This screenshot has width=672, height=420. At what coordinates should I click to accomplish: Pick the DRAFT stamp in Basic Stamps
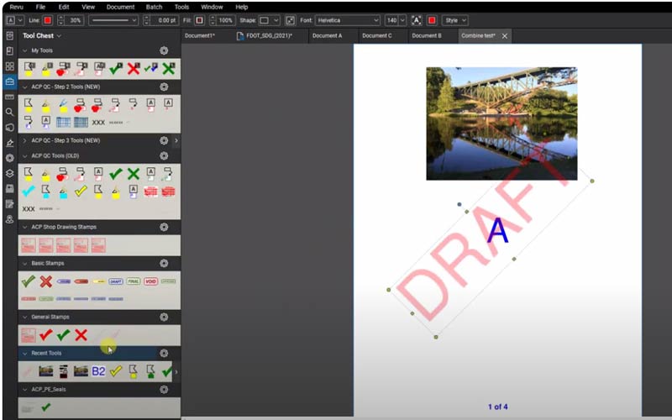[116, 281]
